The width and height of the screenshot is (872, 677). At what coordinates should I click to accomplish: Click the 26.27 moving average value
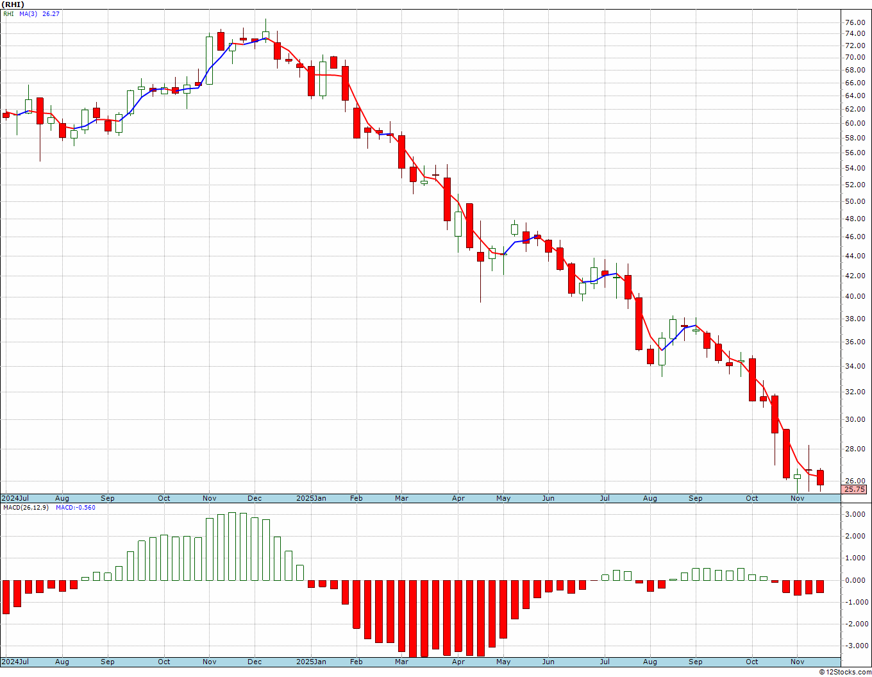[51, 13]
